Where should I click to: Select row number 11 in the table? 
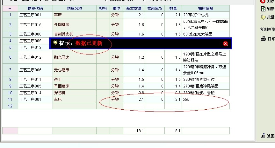[x=10, y=100]
